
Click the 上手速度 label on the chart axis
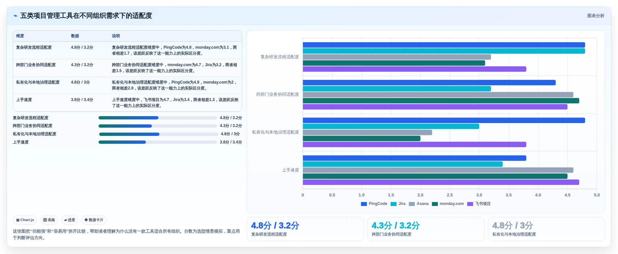(x=290, y=170)
